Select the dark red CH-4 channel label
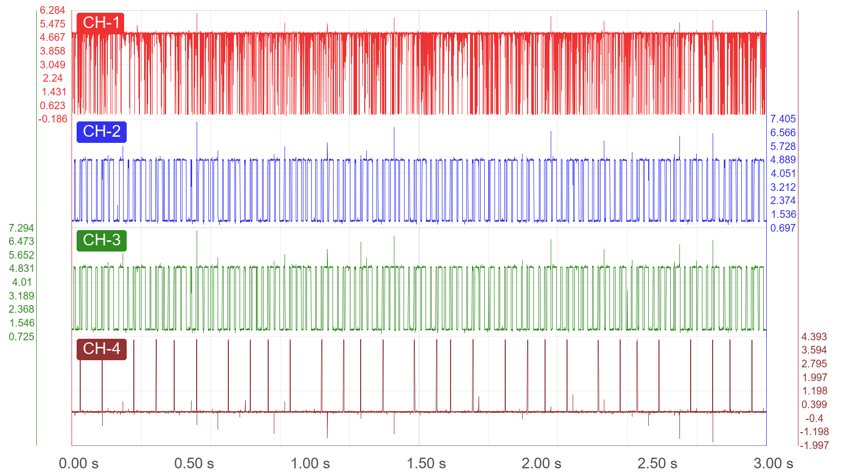 tap(101, 349)
